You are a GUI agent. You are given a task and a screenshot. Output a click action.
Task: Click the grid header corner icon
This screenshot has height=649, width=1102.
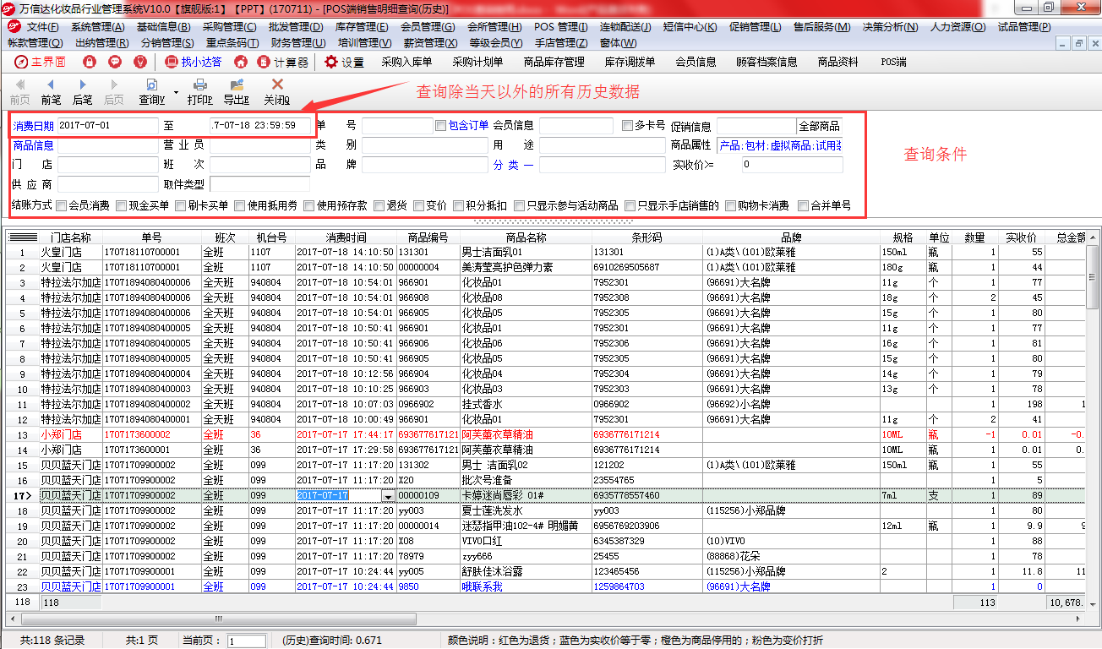click(x=23, y=237)
